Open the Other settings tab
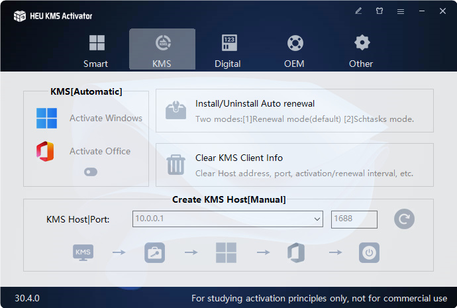Screen dimensions: 457x308 (361, 50)
